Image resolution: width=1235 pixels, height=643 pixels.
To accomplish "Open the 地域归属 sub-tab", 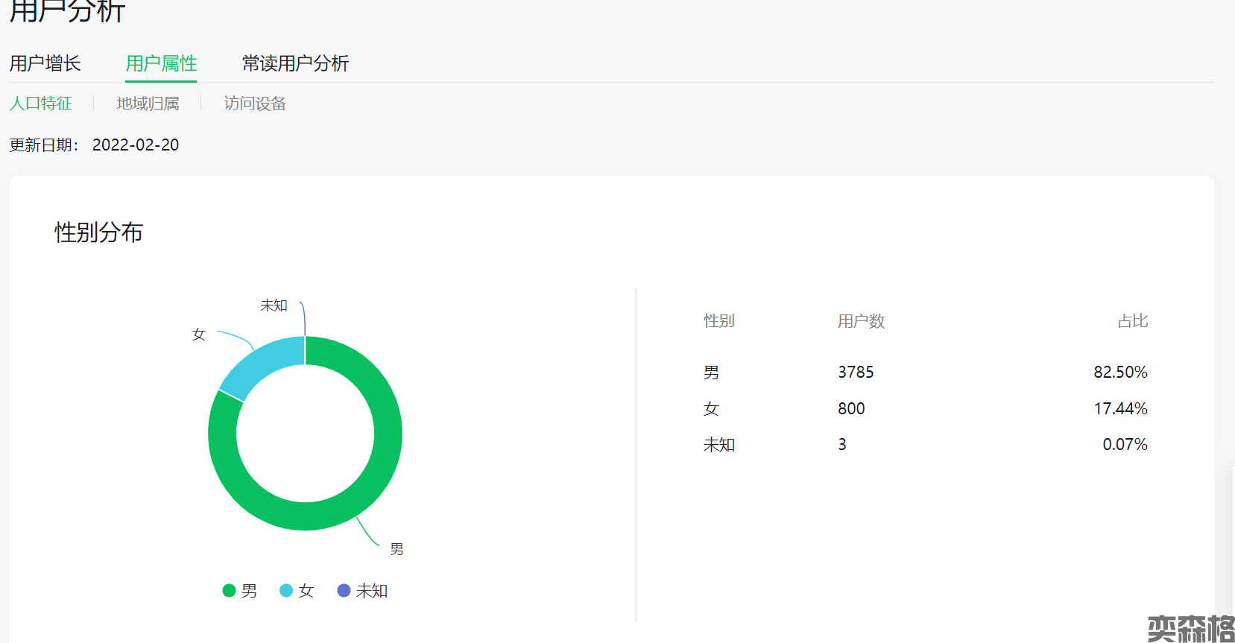I will click(x=148, y=104).
